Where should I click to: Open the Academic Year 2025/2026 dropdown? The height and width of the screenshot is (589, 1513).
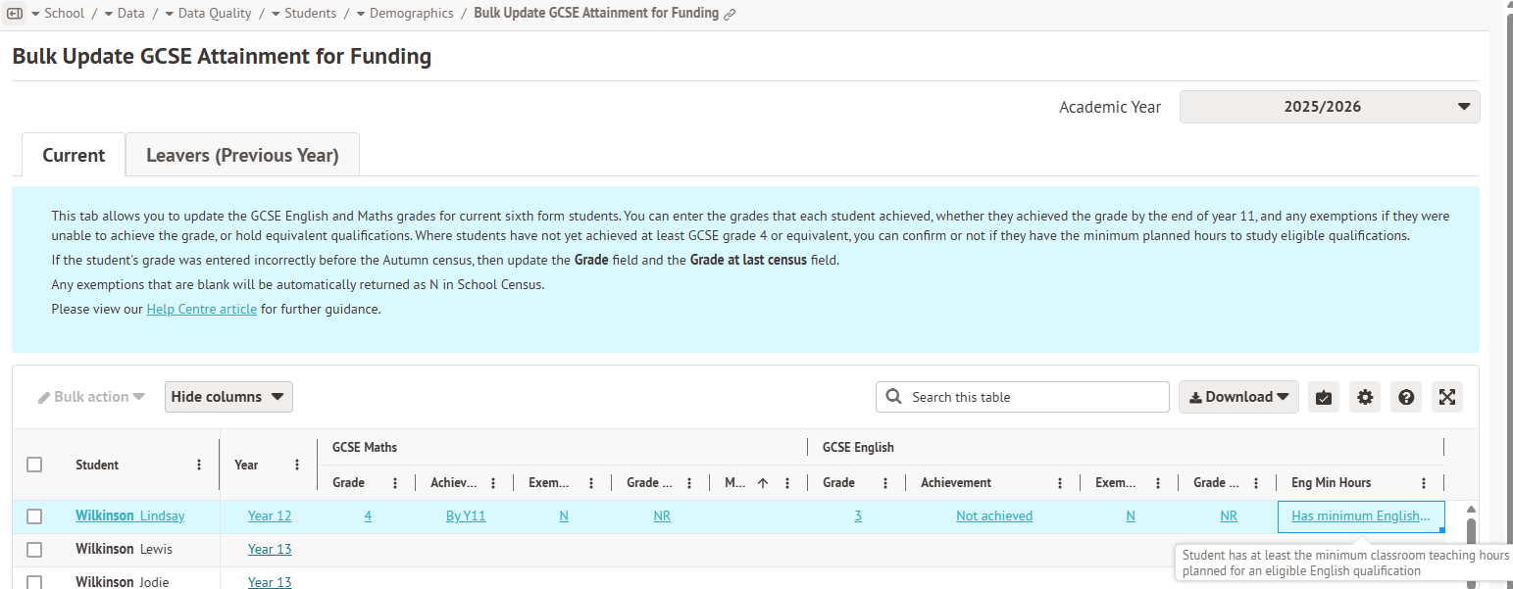[1329, 107]
